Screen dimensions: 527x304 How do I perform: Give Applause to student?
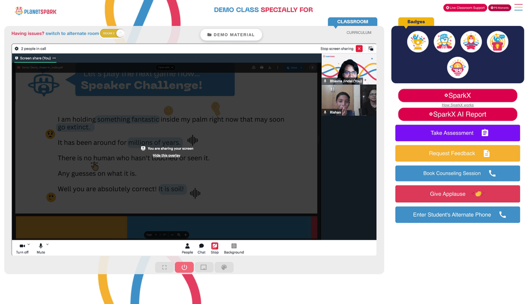coord(457,194)
